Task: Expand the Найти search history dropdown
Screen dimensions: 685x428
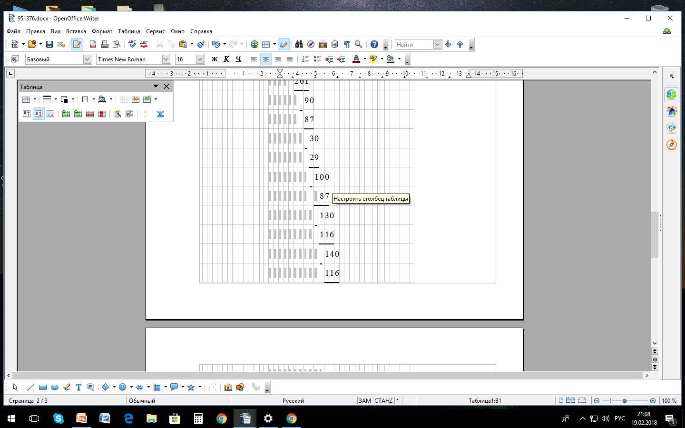Action: [437, 44]
